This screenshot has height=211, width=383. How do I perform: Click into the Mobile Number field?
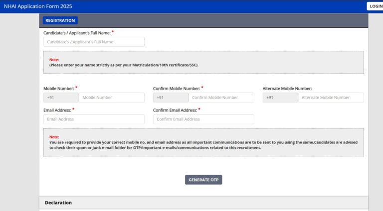pyautogui.click(x=111, y=98)
